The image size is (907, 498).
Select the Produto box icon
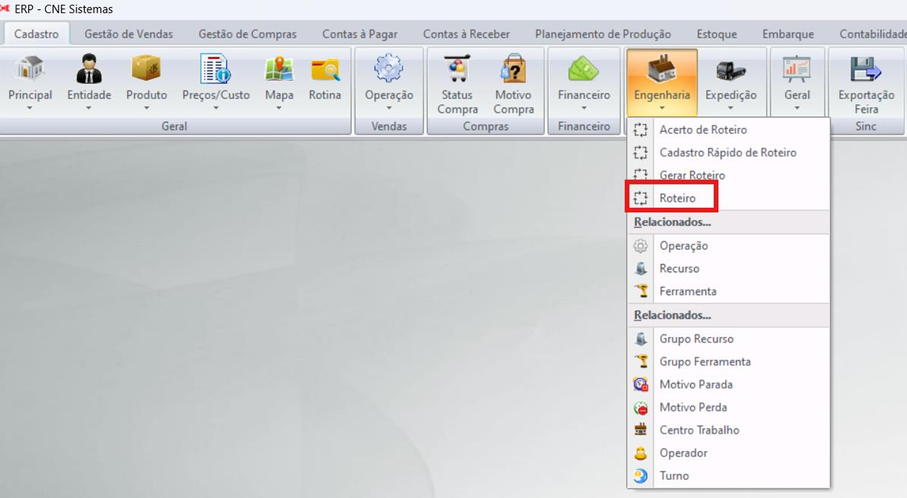coord(146,69)
